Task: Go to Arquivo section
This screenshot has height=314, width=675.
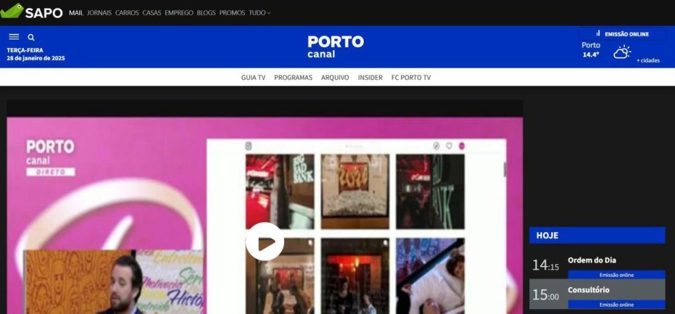Action: (335, 78)
